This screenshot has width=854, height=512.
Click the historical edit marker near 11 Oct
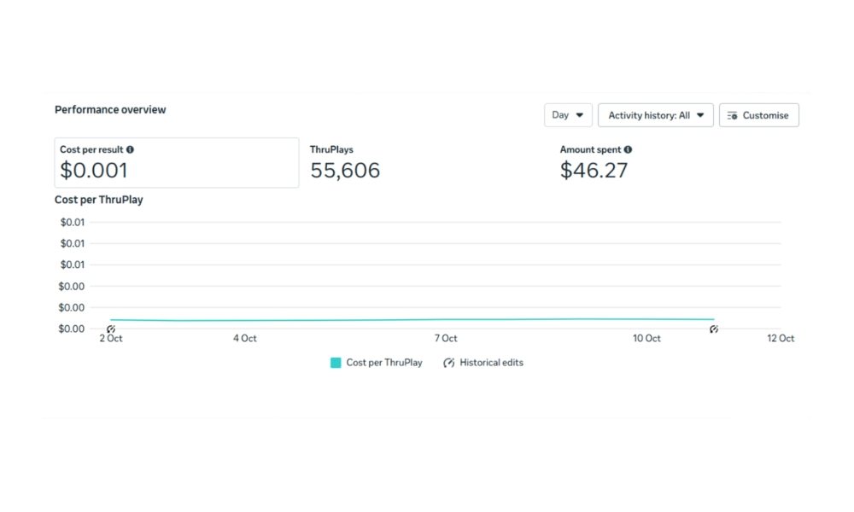click(714, 329)
